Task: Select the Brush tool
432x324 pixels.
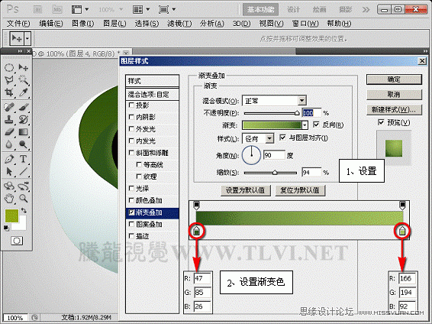Action: pyautogui.click(x=24, y=107)
